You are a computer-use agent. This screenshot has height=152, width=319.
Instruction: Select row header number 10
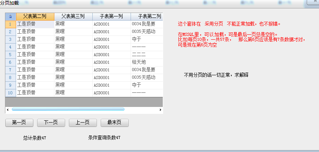(11, 93)
